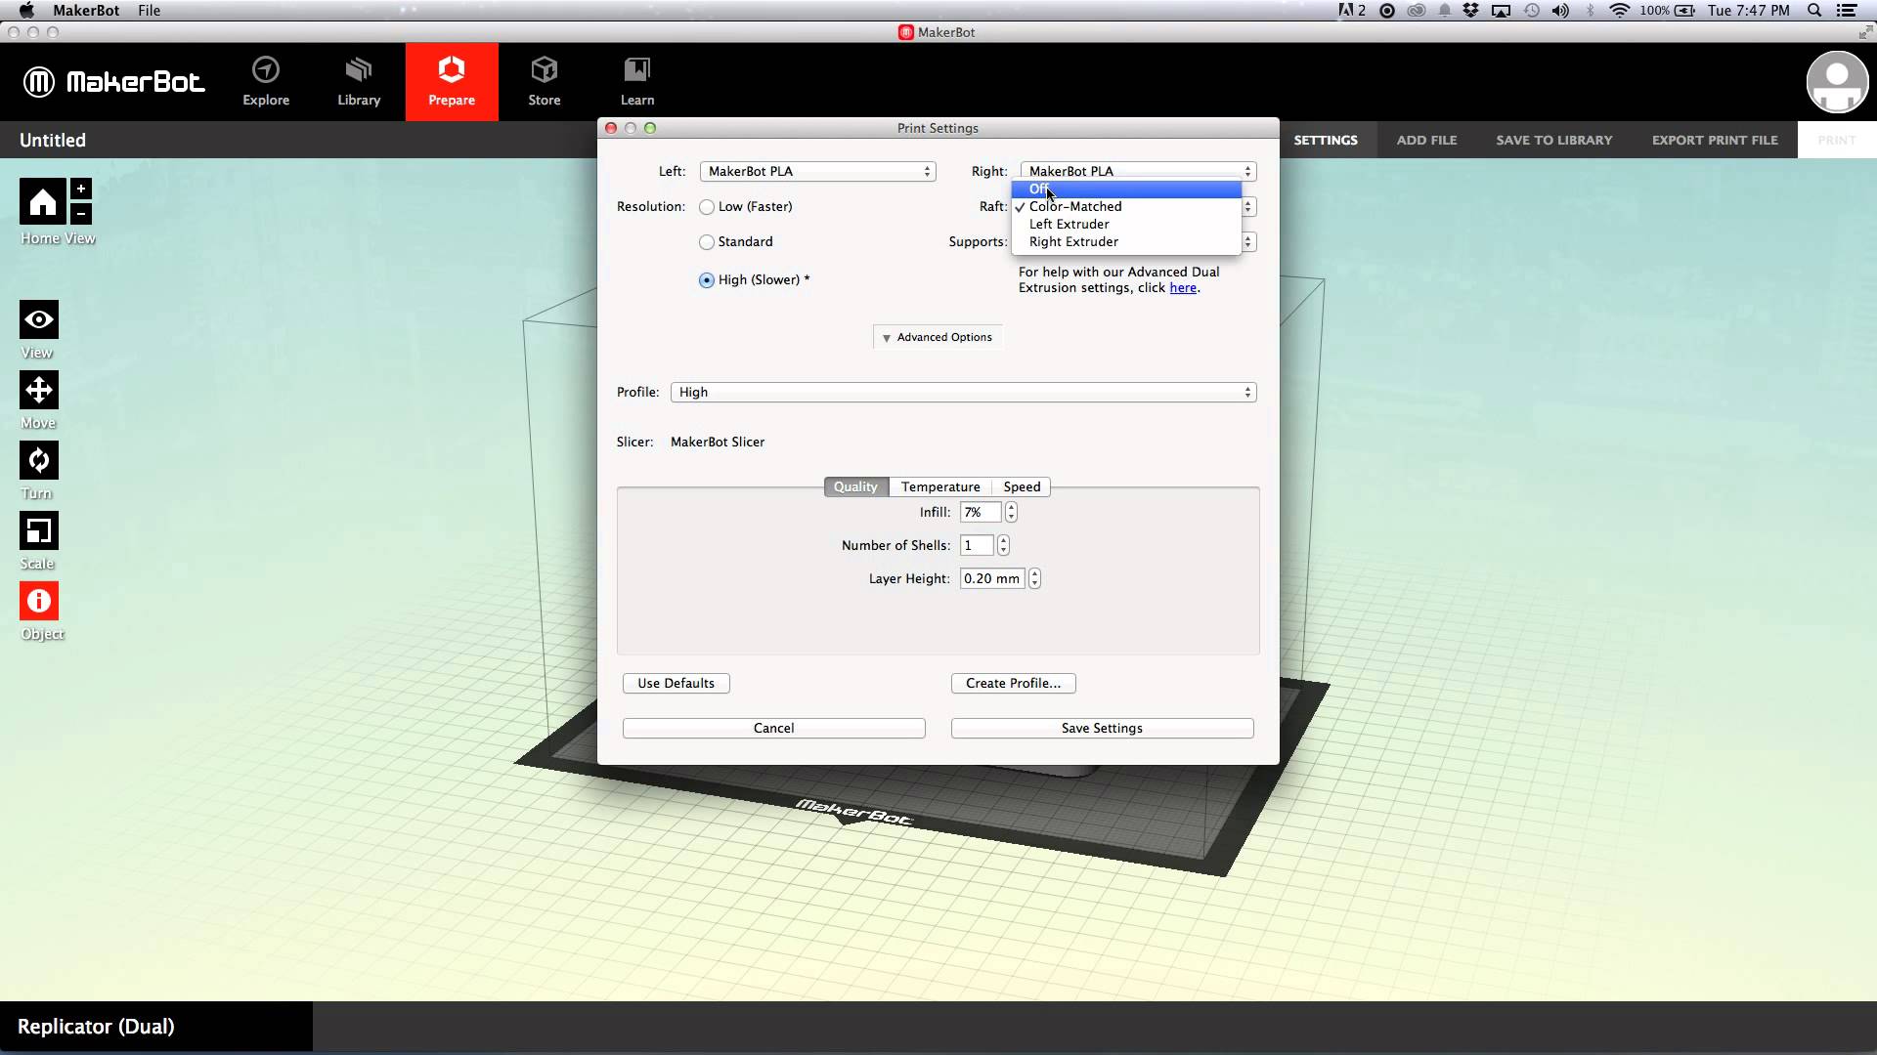Click Create Profile button
This screenshot has width=1877, height=1055.
(1013, 684)
